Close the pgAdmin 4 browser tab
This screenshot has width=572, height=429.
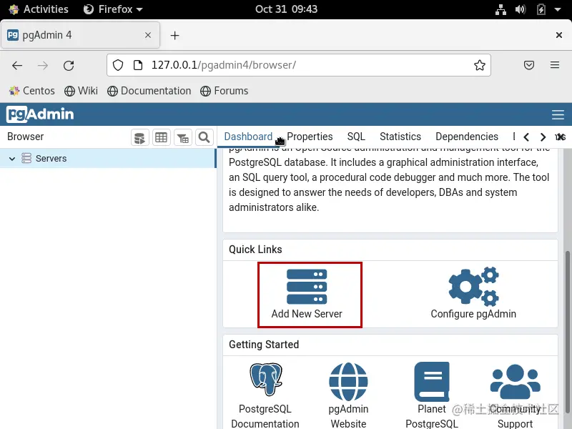148,35
